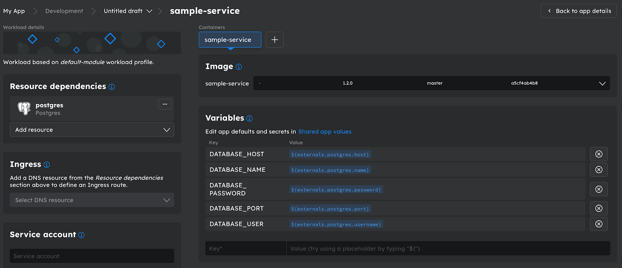Open the Shared app values link
622x268 pixels.
pyautogui.click(x=325, y=131)
